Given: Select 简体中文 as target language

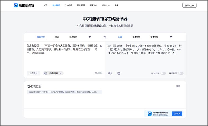Looking at the screenshot, I should coord(136,37).
